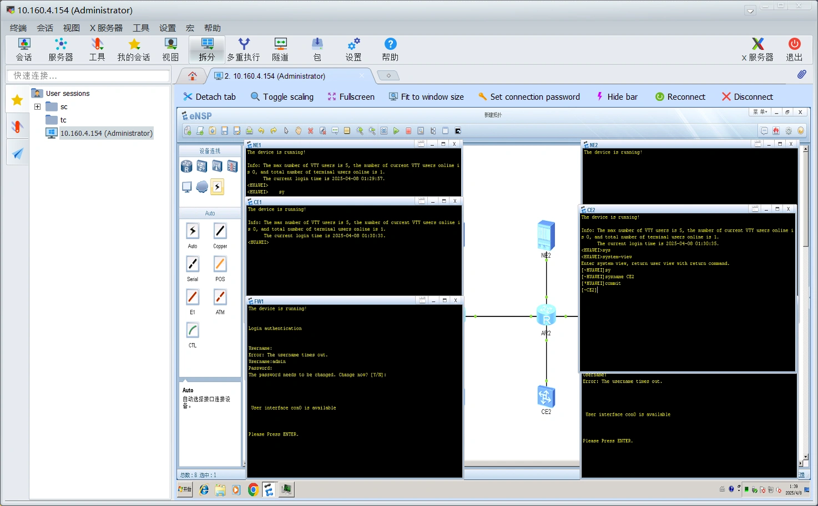Open a new tab with plus button
818x506 pixels.
tap(388, 75)
